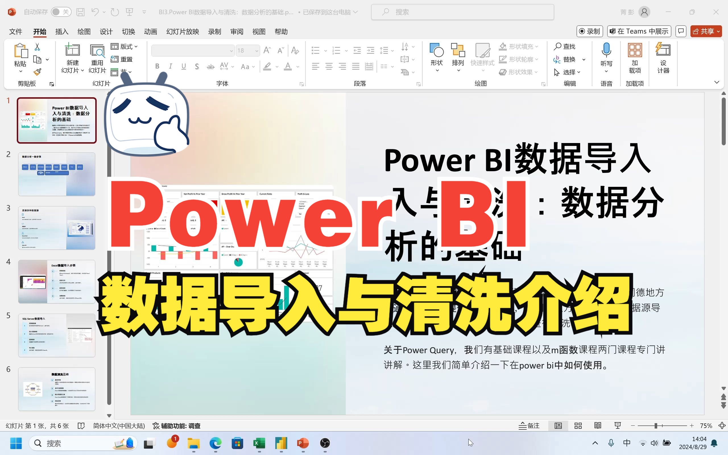Start a 录制 recording session
This screenshot has width=728, height=455.
click(x=590, y=31)
